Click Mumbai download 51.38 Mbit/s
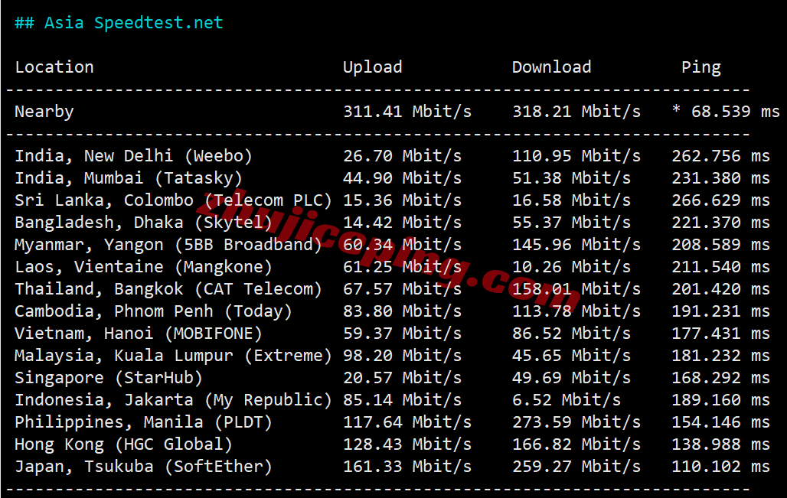Image resolution: width=787 pixels, height=498 pixels. point(571,178)
